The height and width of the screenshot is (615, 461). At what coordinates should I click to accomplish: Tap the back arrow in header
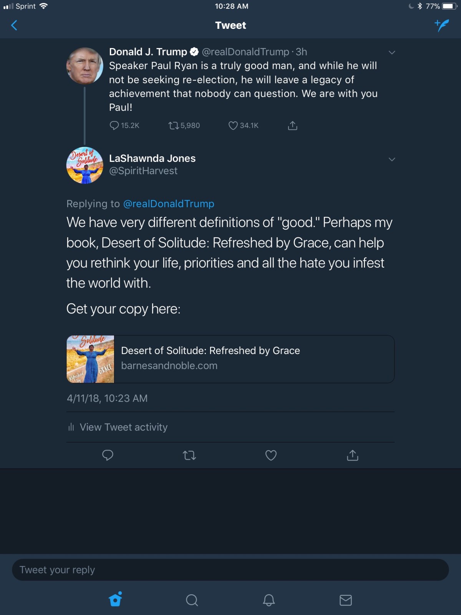14,25
